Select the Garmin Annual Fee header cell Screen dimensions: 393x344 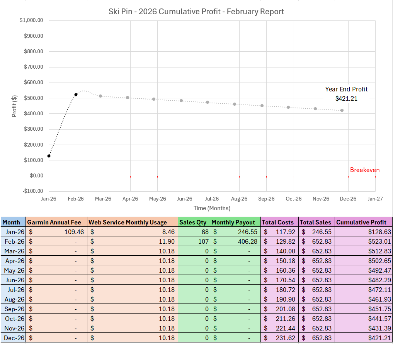[x=56, y=222]
